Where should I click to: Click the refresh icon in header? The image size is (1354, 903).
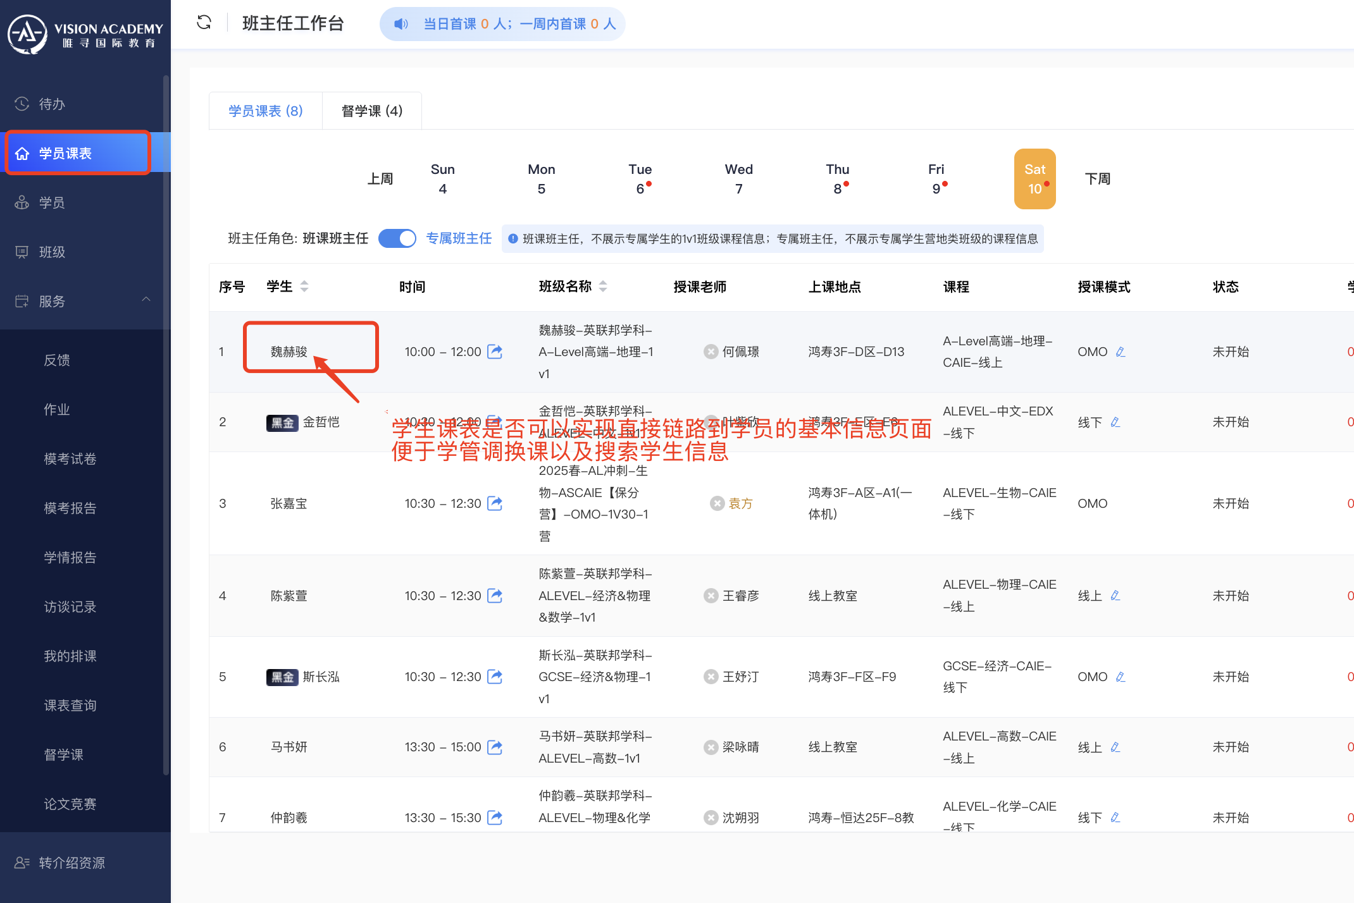coord(204,23)
